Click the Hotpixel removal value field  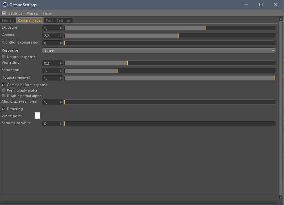[x=51, y=78]
